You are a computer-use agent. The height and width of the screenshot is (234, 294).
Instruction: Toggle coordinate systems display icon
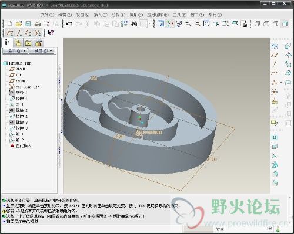tap(38, 33)
